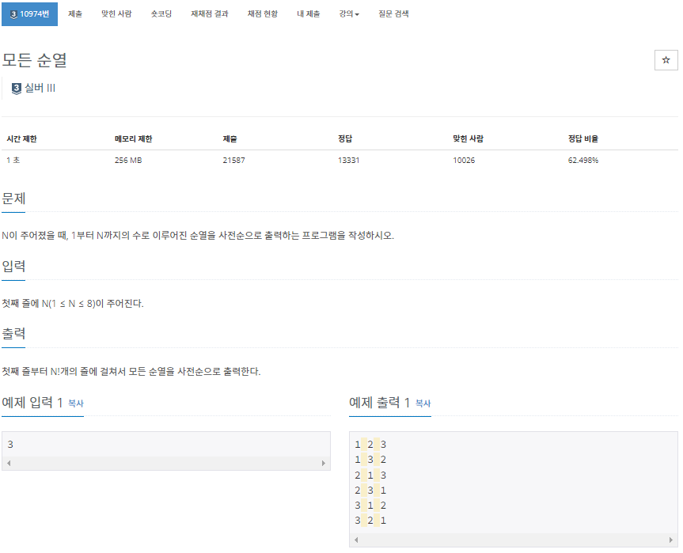The width and height of the screenshot is (683, 553).
Task: Click the 256 MB memory value
Action: 128,161
